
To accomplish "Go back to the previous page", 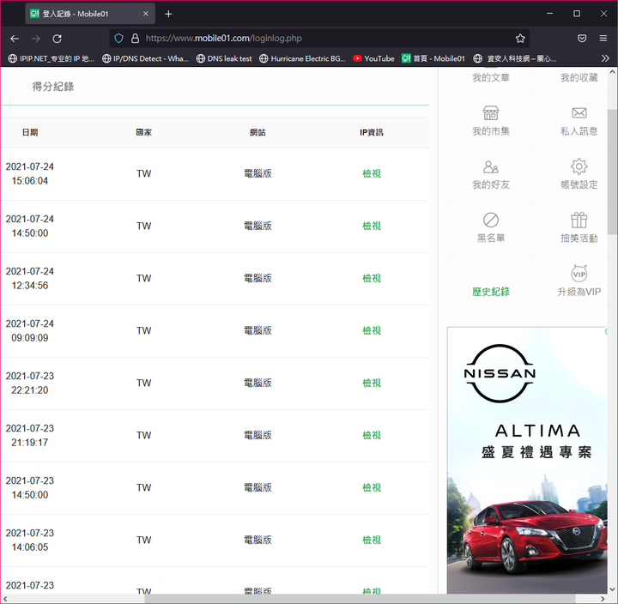I will [x=15, y=39].
